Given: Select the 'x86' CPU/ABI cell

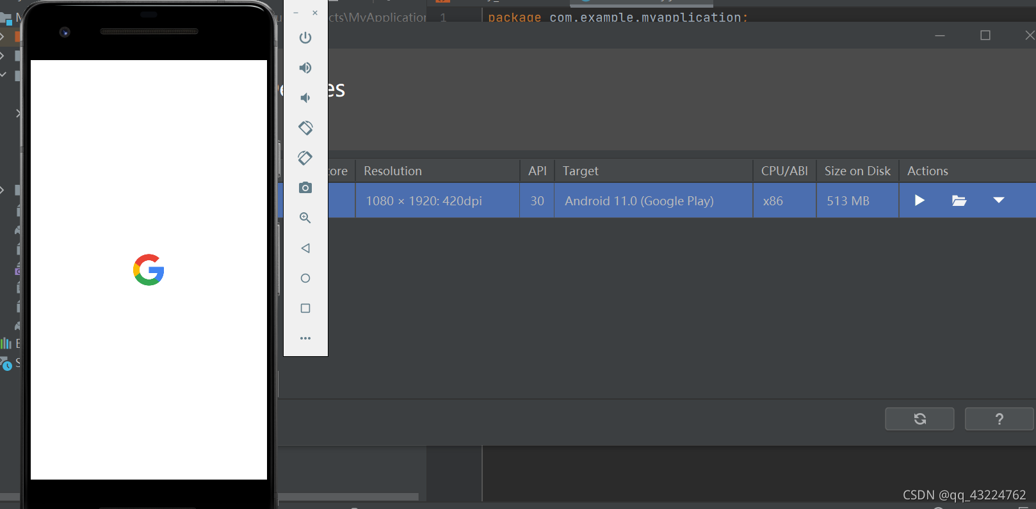Looking at the screenshot, I should 784,201.
